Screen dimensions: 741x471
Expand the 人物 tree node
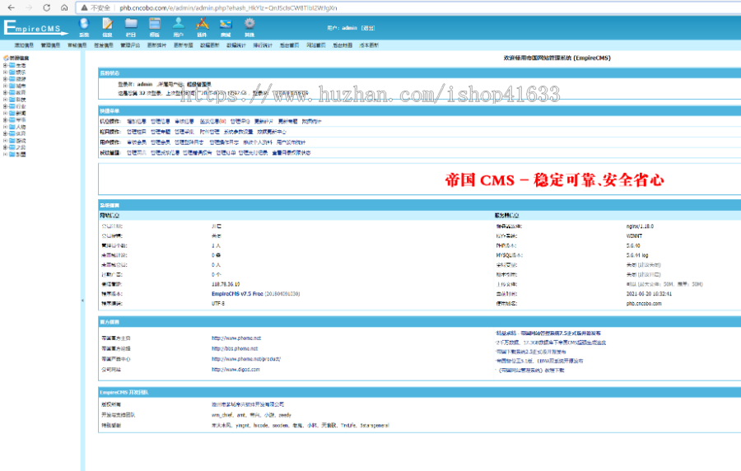pyautogui.click(x=5, y=127)
